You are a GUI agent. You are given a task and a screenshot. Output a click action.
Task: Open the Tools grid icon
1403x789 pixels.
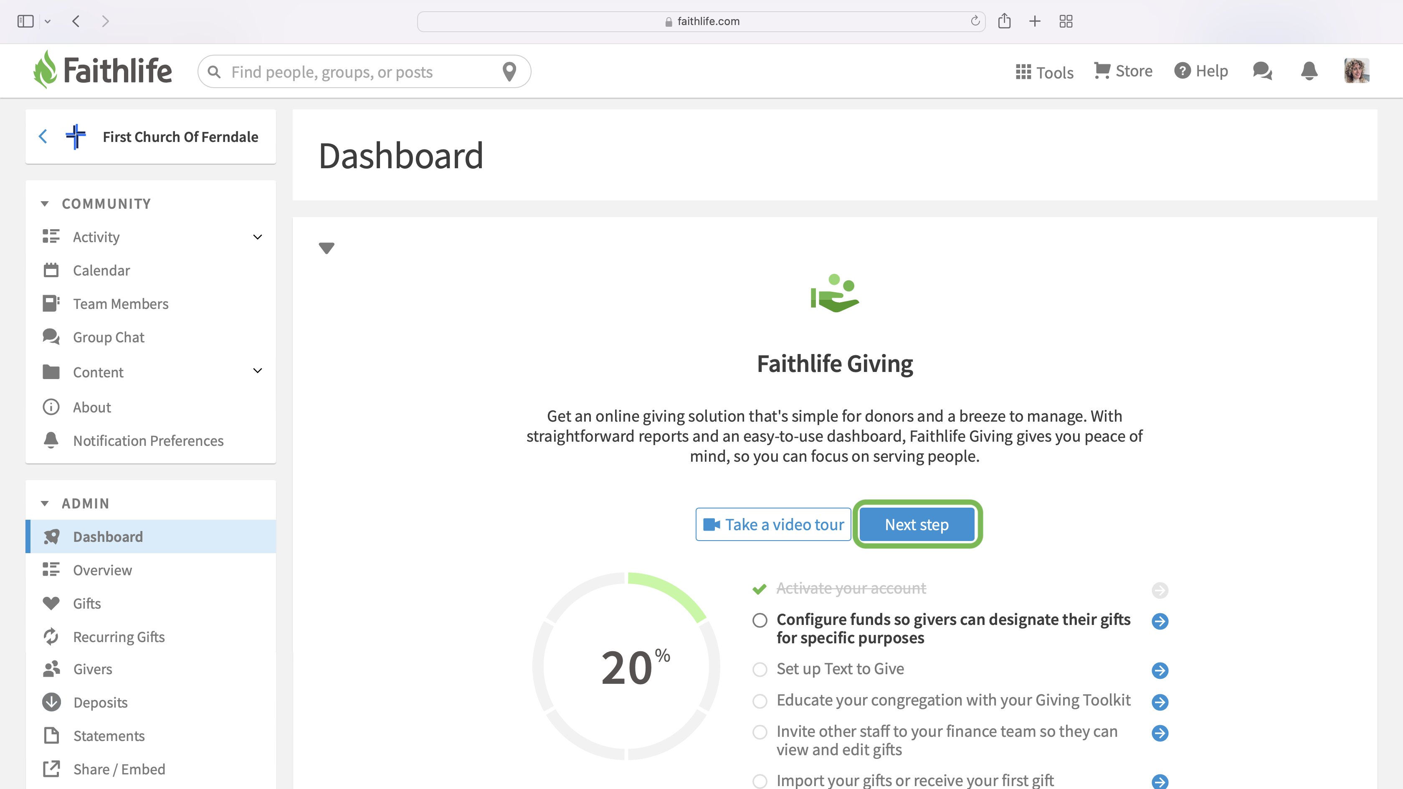tap(1023, 72)
